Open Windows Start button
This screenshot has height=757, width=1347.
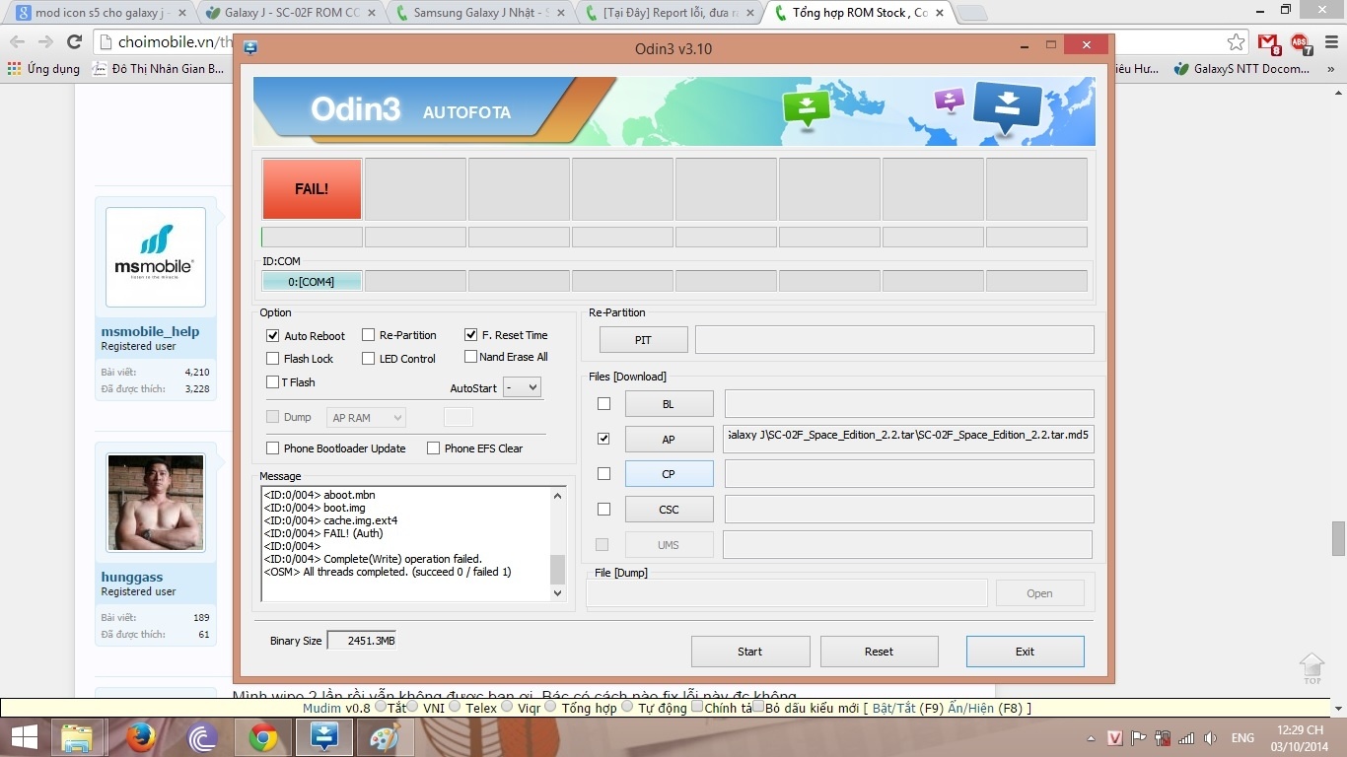(x=25, y=737)
